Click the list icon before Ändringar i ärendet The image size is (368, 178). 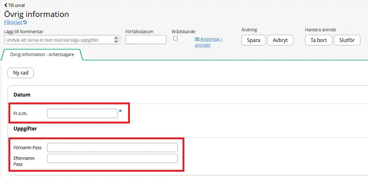point(197,39)
